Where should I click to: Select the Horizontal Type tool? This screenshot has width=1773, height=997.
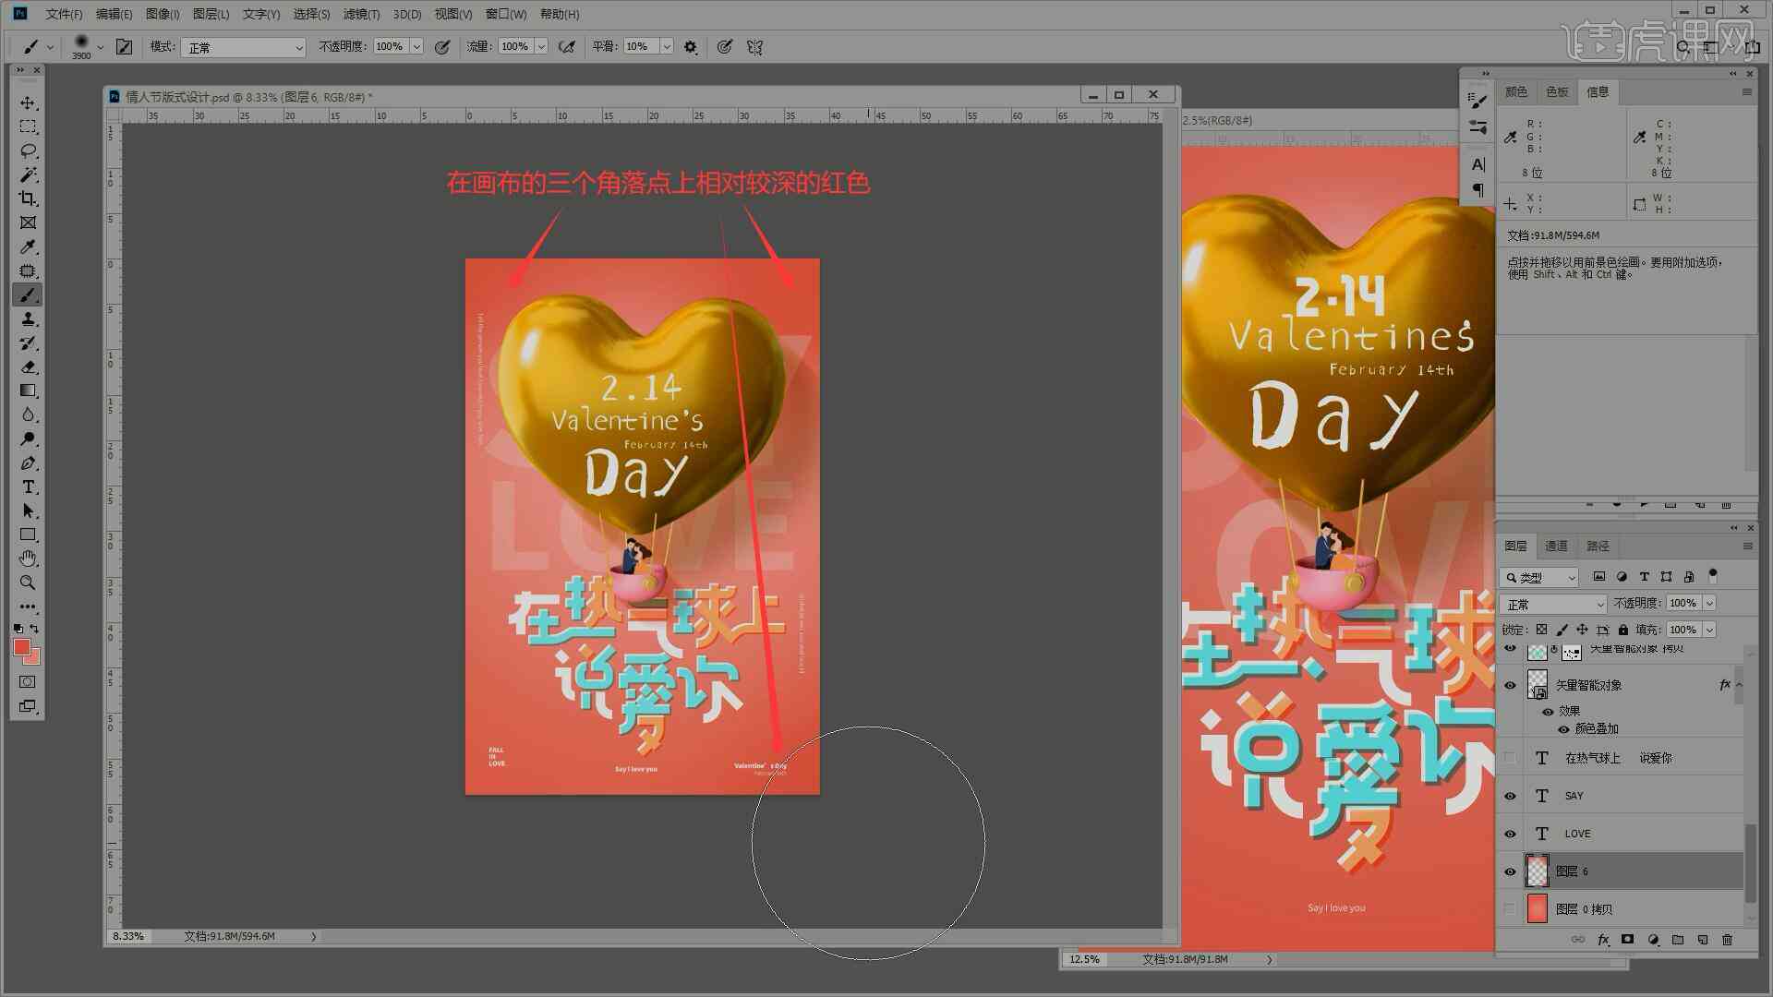(28, 486)
